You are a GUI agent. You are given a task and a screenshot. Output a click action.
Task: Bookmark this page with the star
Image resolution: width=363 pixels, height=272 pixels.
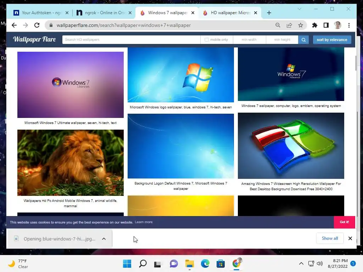pyautogui.click(x=301, y=25)
